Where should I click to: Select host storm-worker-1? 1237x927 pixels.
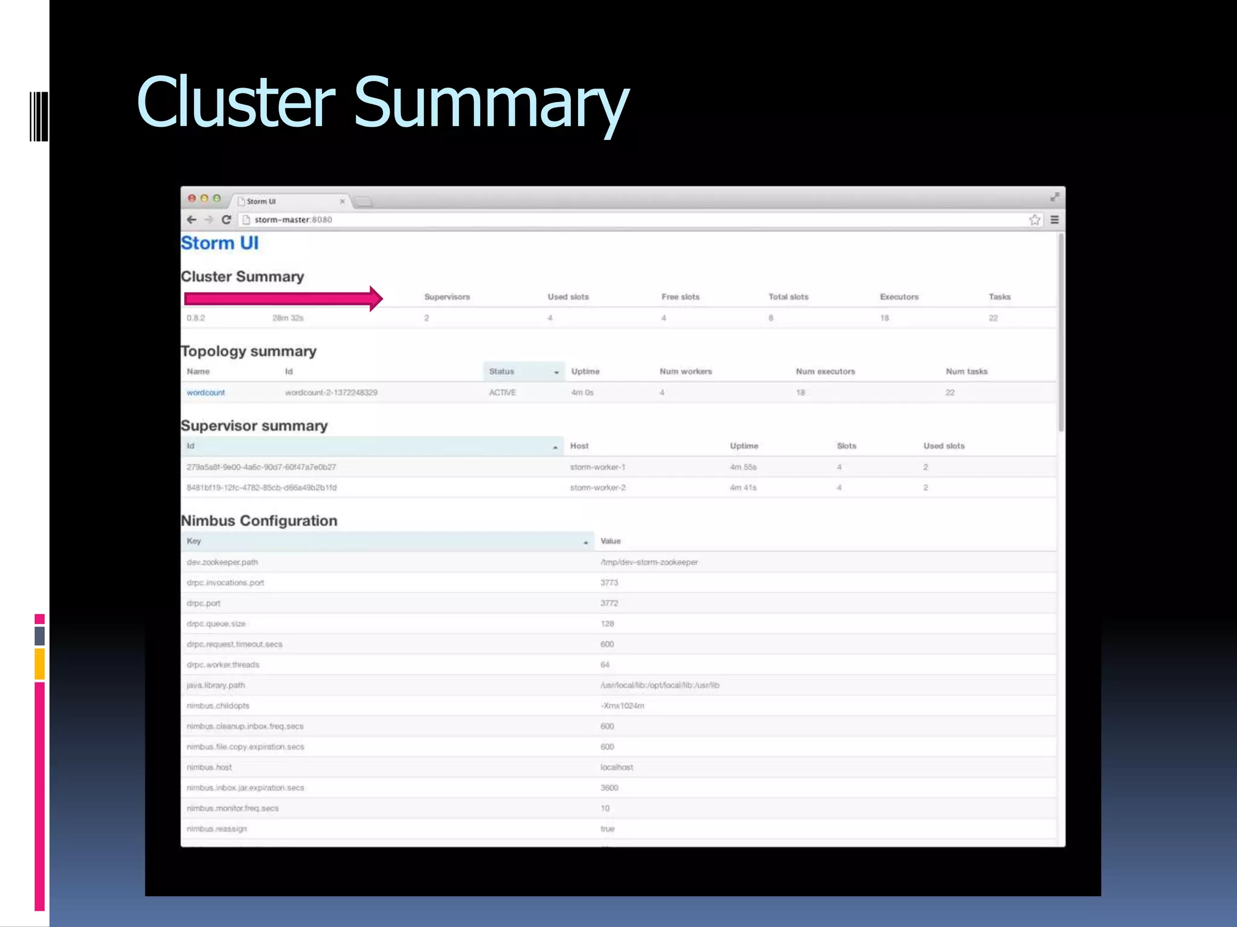[x=597, y=467]
